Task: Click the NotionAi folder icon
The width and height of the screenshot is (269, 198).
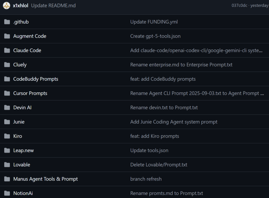Action: click(x=7, y=193)
